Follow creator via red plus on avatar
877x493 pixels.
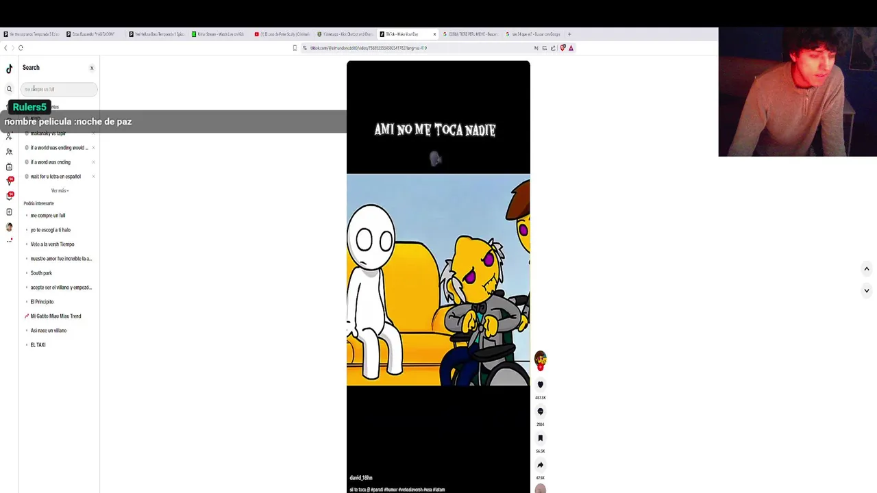pos(540,367)
